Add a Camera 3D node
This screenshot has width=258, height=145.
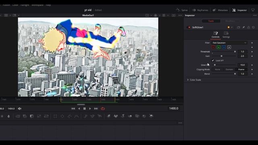click(x=137, y=116)
